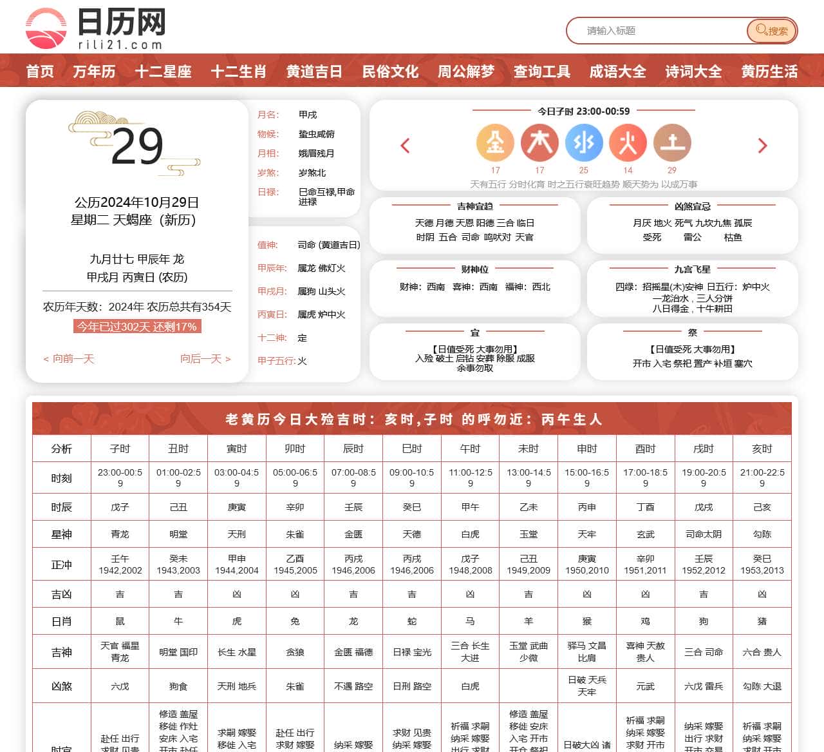
Task: Go to 黄道吉日 in the navigation bar
Action: (314, 71)
